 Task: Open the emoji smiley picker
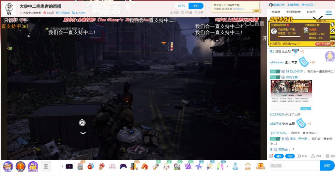[271, 156]
